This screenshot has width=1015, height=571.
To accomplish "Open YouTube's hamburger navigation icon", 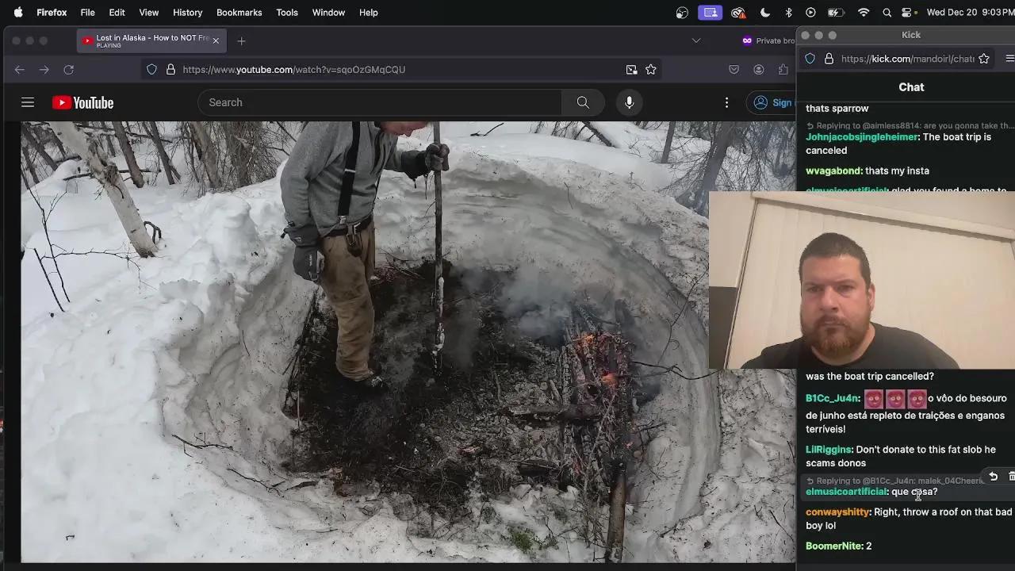I will [x=28, y=102].
